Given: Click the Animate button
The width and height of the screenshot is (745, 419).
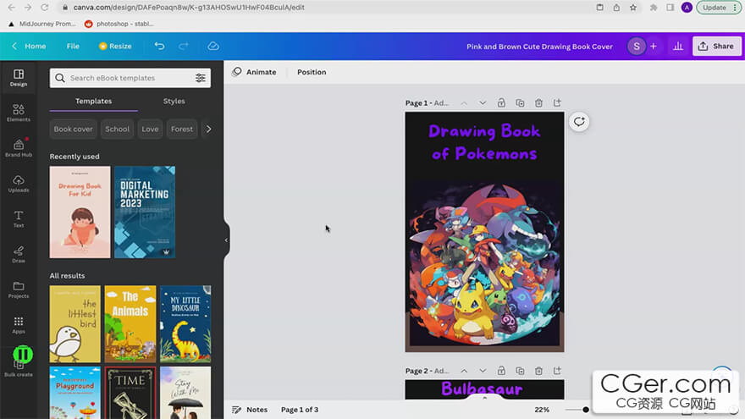Looking at the screenshot, I should pos(254,72).
